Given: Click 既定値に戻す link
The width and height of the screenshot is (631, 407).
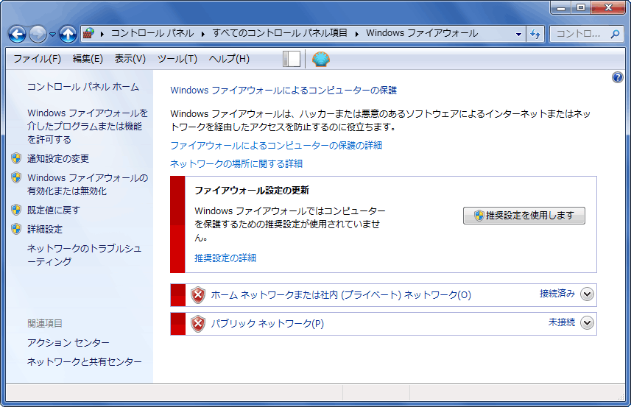Looking at the screenshot, I should [54, 210].
